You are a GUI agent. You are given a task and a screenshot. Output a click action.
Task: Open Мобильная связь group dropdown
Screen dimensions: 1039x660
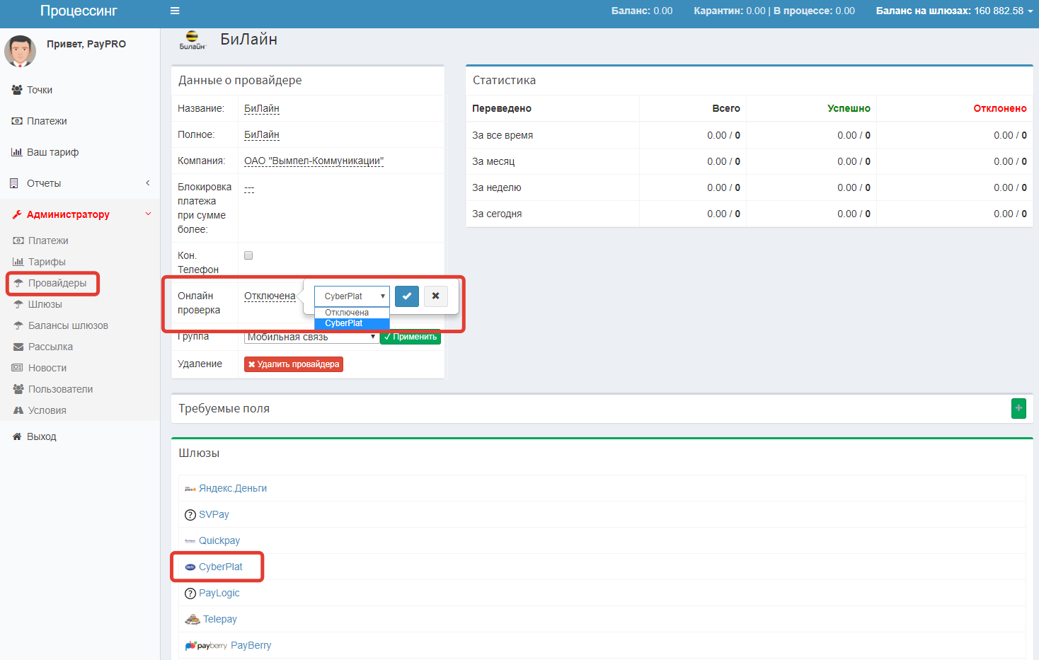tap(311, 337)
